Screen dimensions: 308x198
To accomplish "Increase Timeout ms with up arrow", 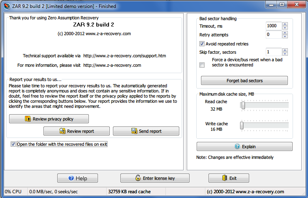I will point(285,24).
